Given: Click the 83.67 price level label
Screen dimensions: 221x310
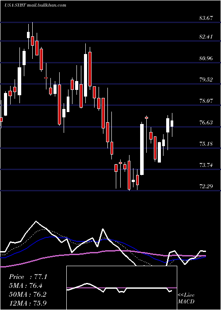Looking at the screenshot, I should tap(206, 18).
